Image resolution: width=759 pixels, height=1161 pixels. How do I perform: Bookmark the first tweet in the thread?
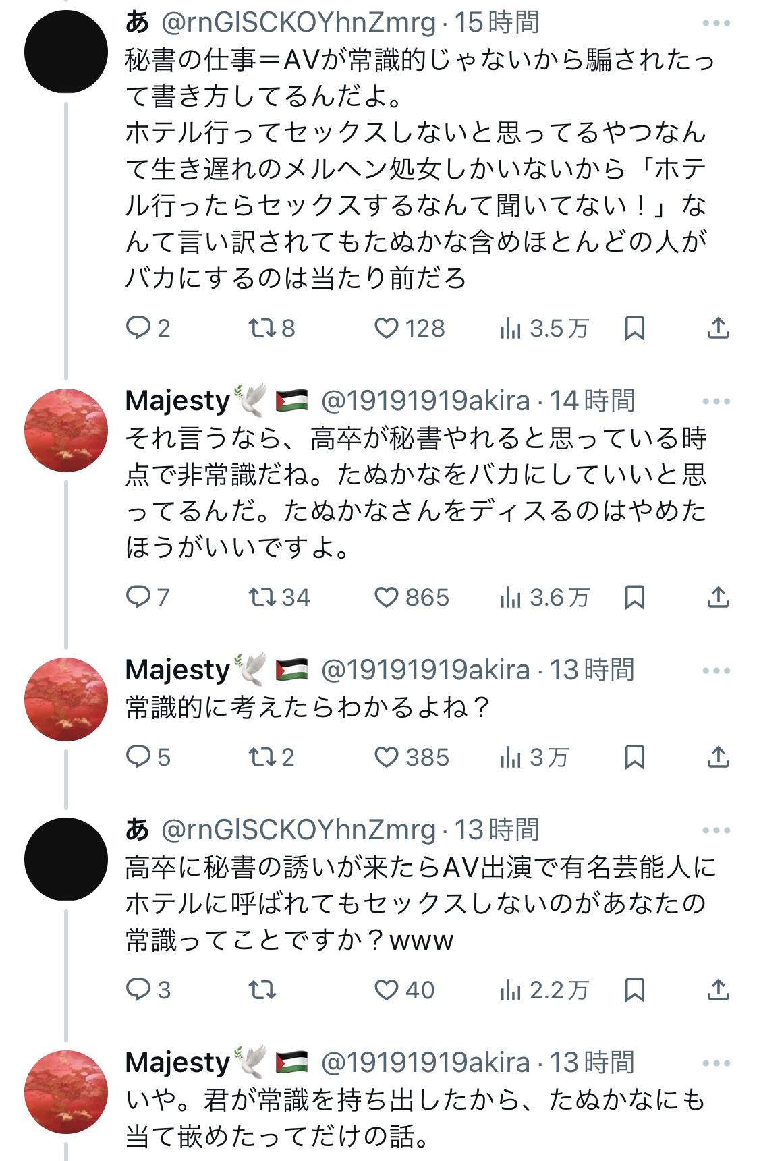635,329
